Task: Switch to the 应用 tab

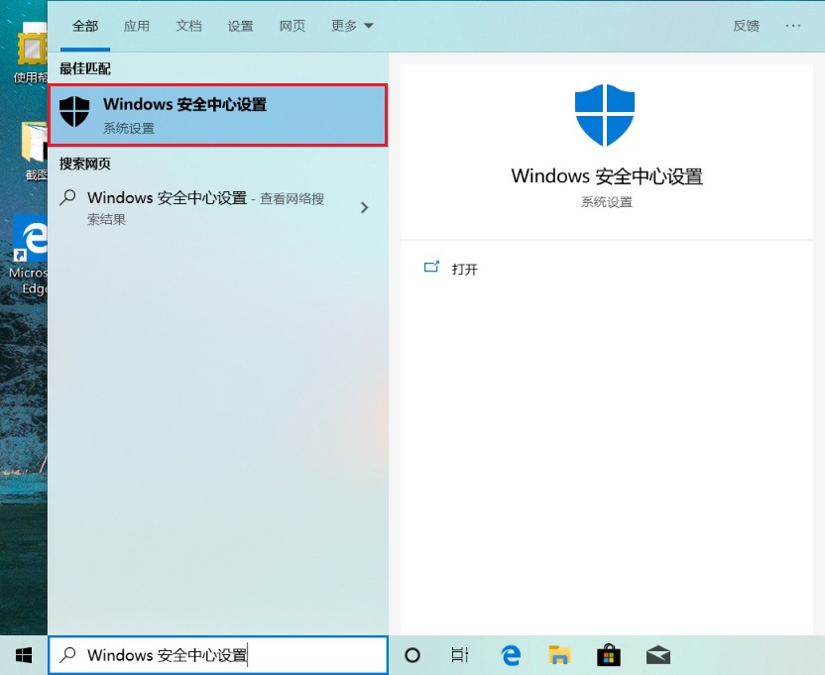Action: tap(137, 26)
